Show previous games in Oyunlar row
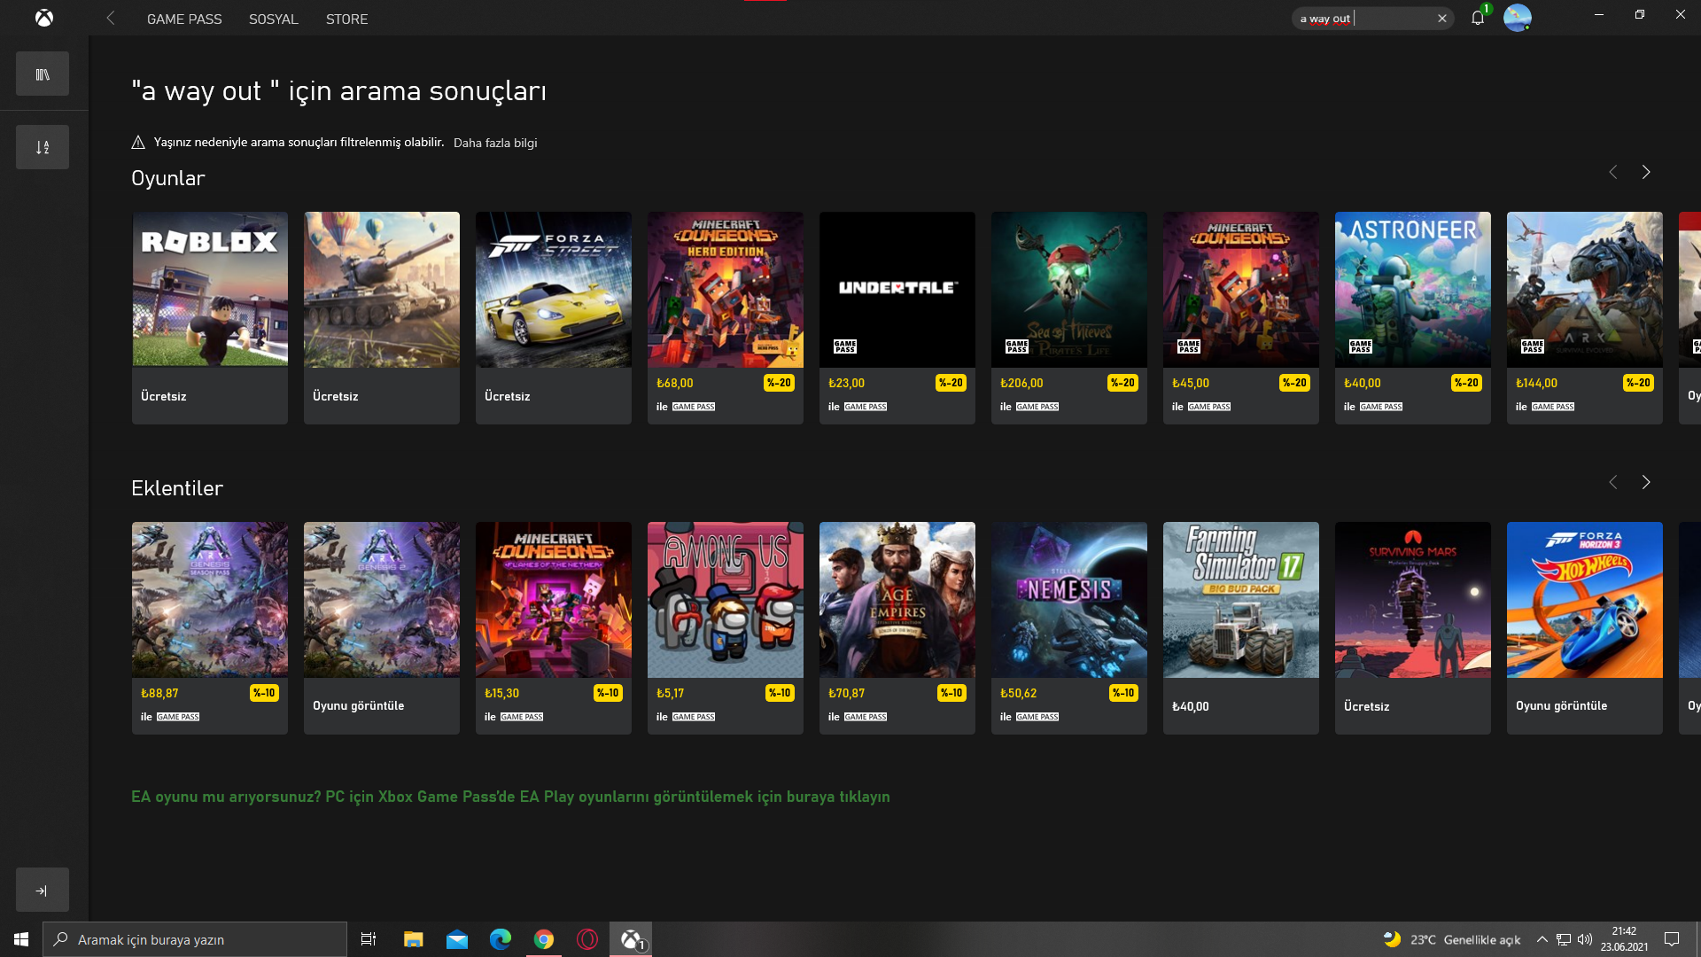 (1612, 172)
